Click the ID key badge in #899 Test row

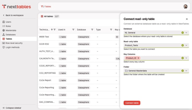(x=117, y=37)
